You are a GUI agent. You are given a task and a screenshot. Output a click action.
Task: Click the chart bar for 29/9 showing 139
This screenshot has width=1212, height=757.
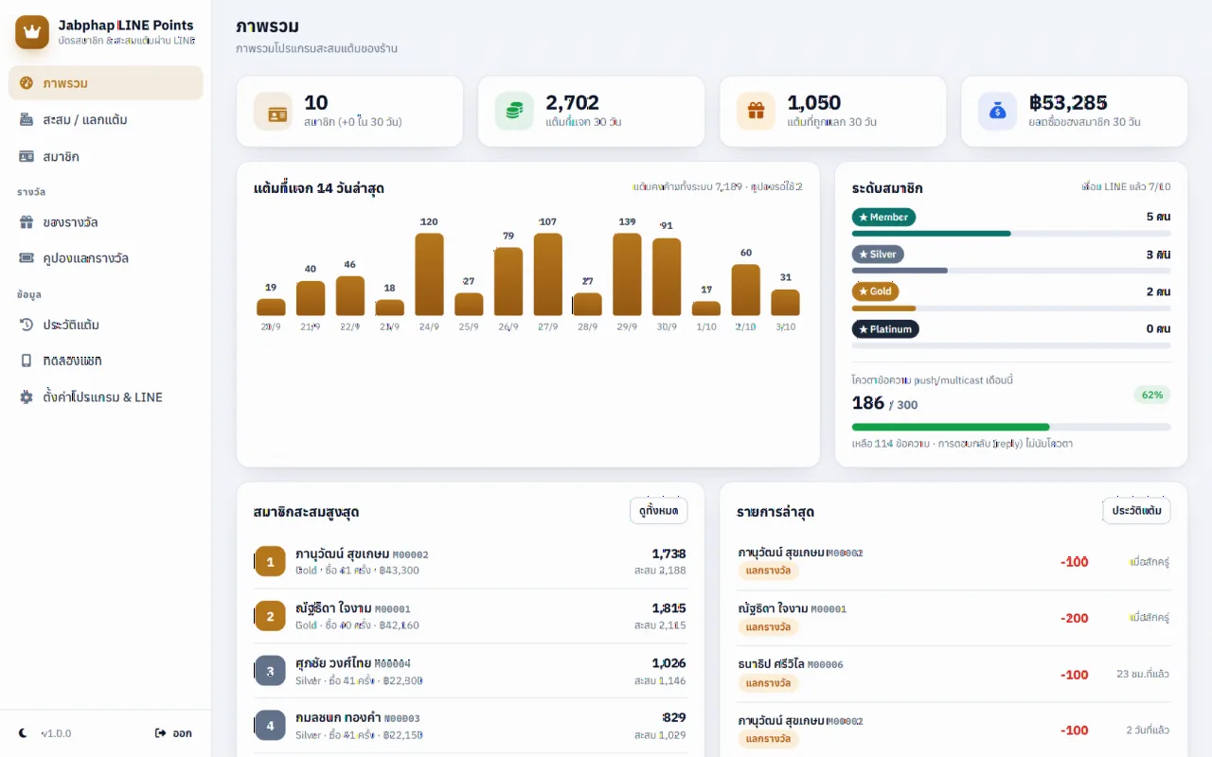point(627,274)
